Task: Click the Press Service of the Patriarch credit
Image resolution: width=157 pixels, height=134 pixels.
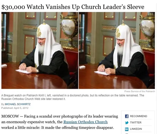Action: [139, 91]
